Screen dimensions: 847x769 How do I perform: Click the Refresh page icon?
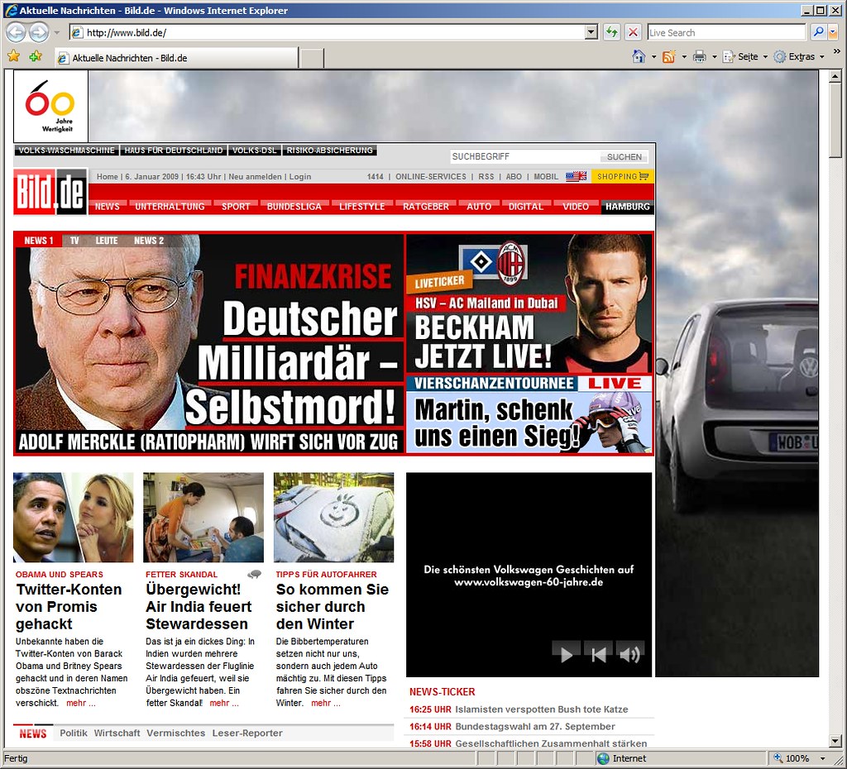coord(611,32)
